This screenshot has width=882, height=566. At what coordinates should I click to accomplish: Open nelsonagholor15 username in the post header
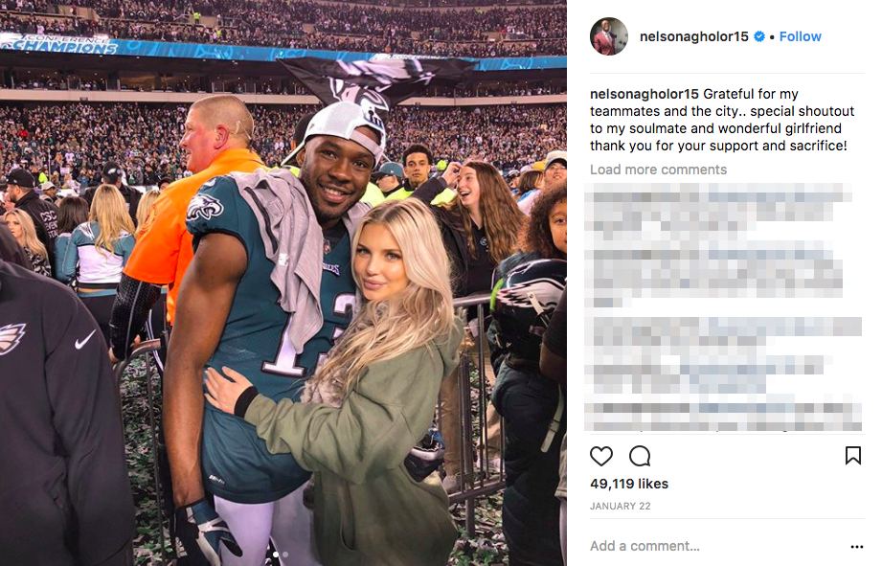694,36
